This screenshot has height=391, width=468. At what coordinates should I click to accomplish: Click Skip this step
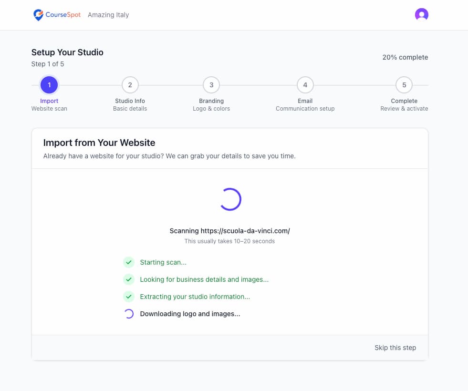(395, 348)
